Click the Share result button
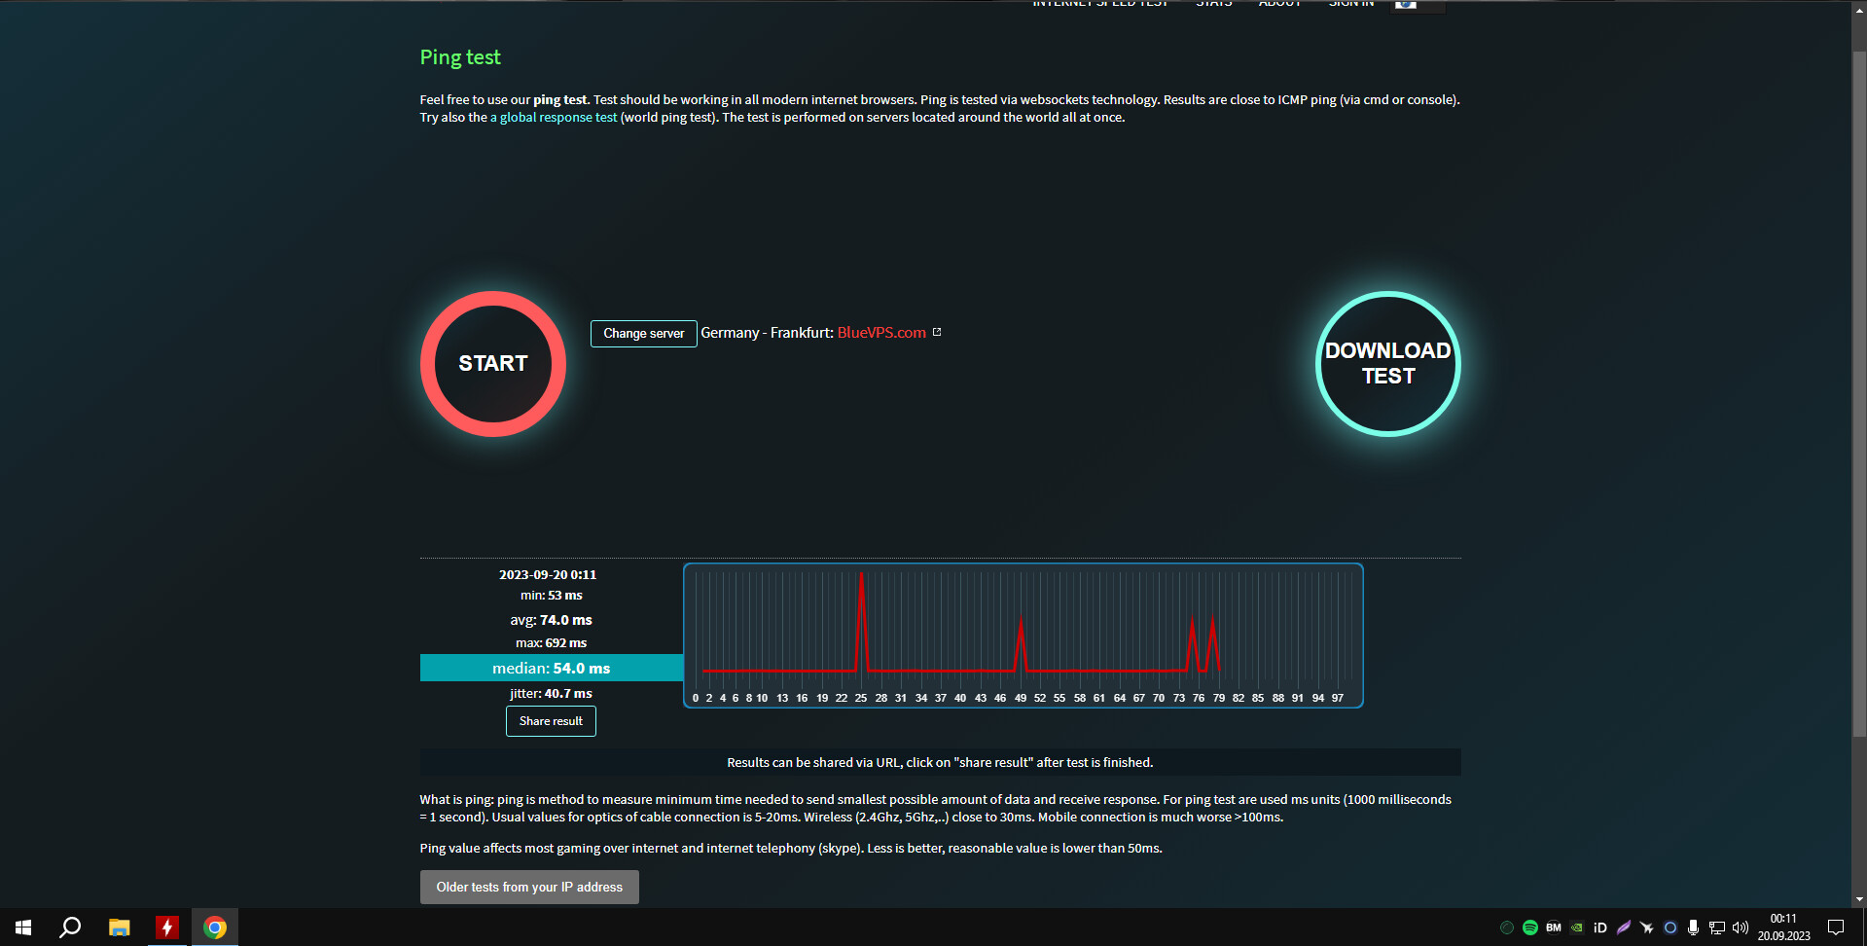The height and width of the screenshot is (946, 1867). (551, 721)
